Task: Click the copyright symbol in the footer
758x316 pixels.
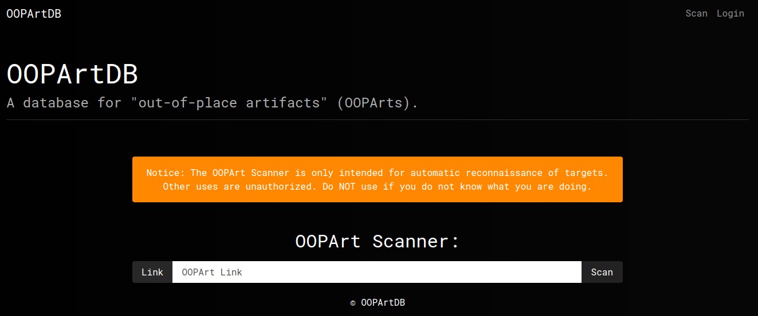Action: (353, 303)
